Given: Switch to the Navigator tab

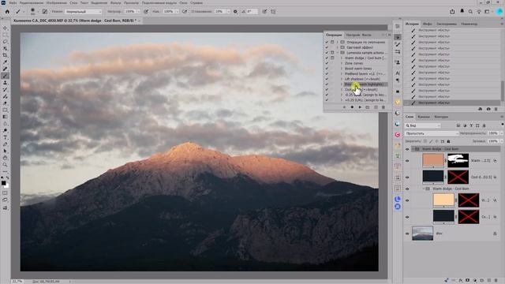Looking at the screenshot, I should pos(469,24).
